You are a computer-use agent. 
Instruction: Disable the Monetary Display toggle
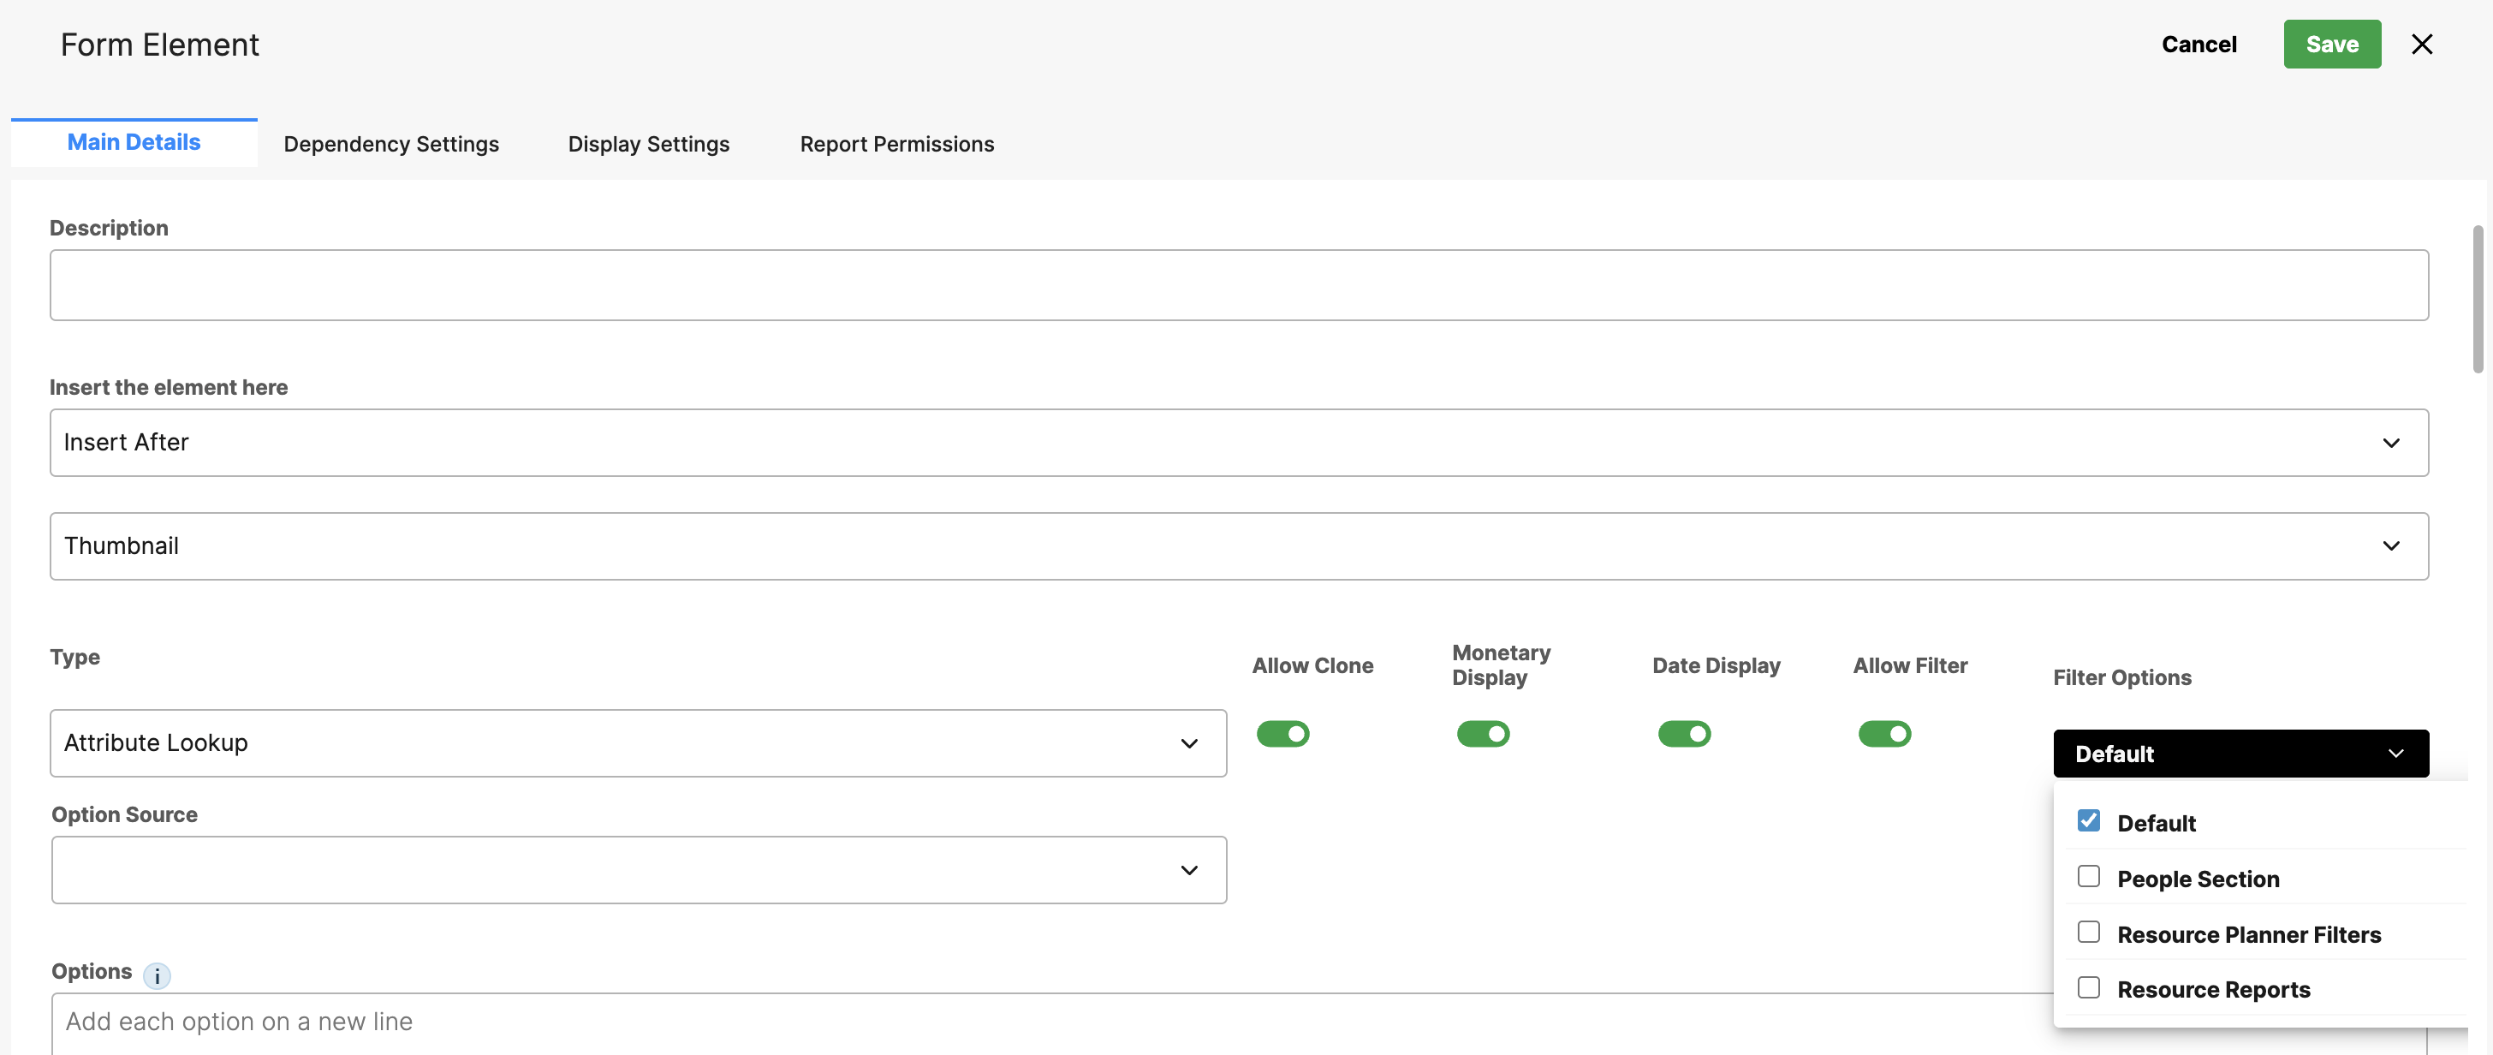pyautogui.click(x=1483, y=734)
